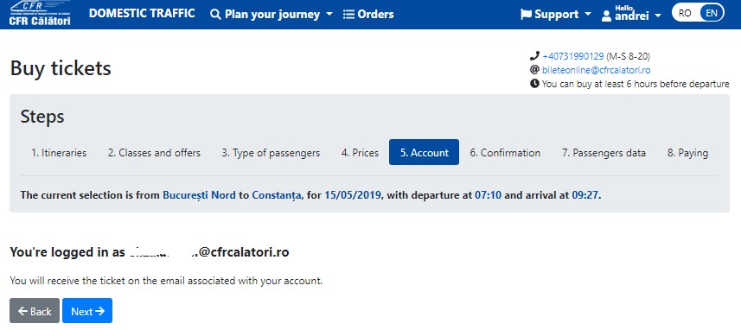This screenshot has height=330, width=741.
Task: Click the list icon next to Orders
Action: click(x=348, y=14)
